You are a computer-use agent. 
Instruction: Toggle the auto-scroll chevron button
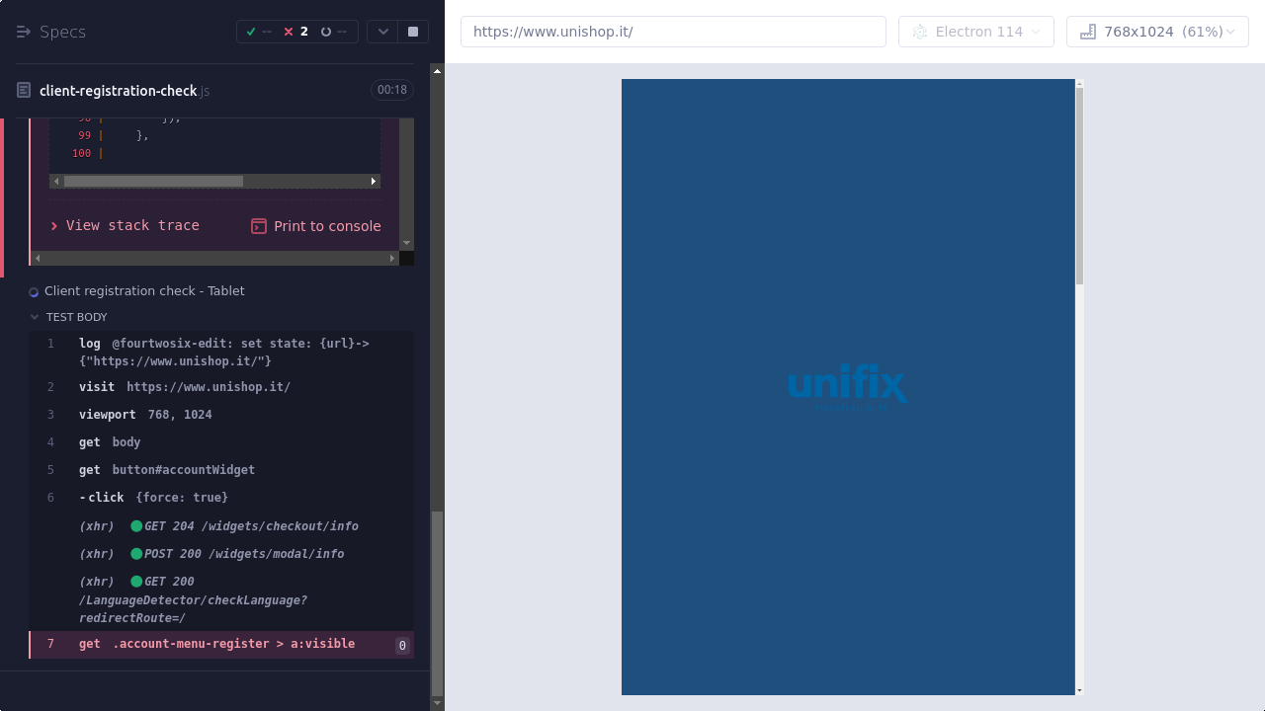click(x=382, y=32)
